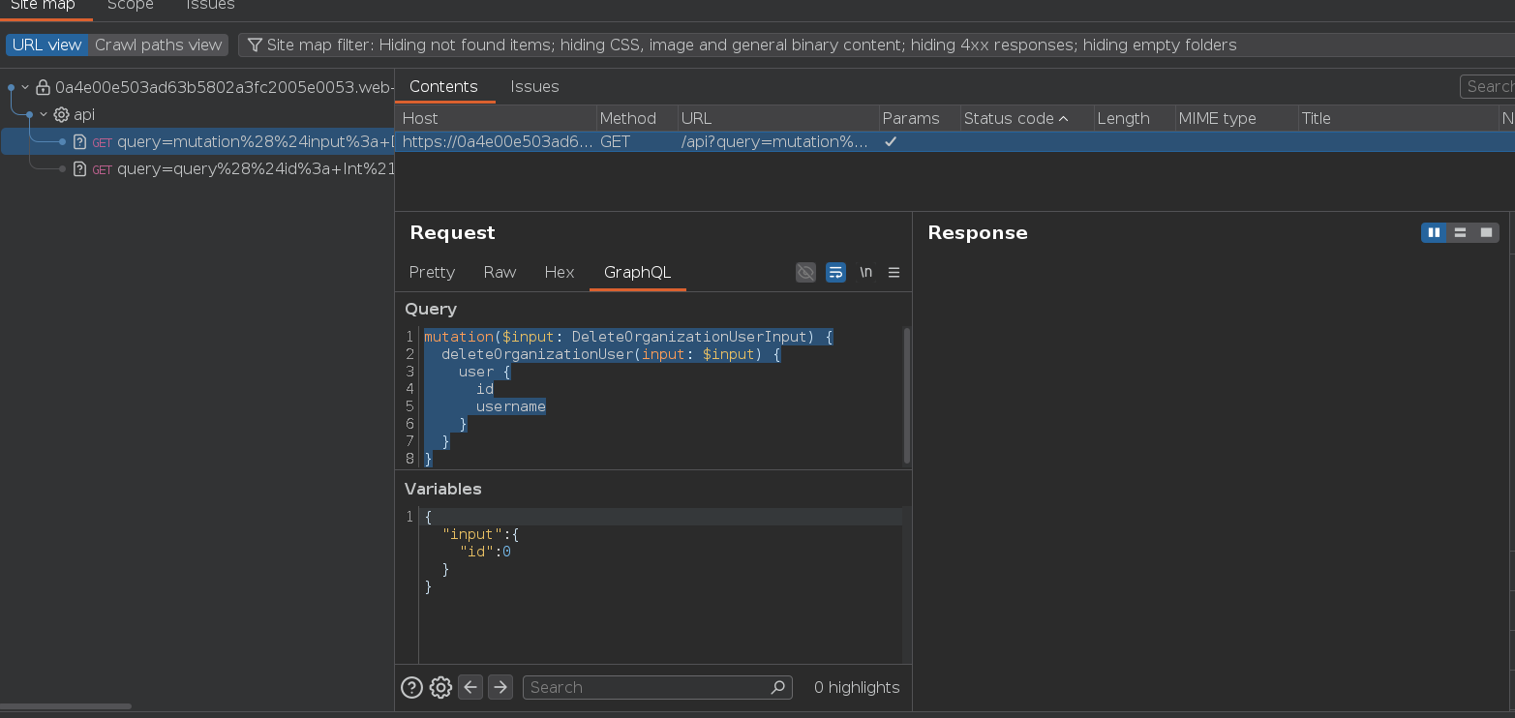This screenshot has height=718, width=1515.
Task: Switch Request view to Raw
Action: pyautogui.click(x=500, y=272)
